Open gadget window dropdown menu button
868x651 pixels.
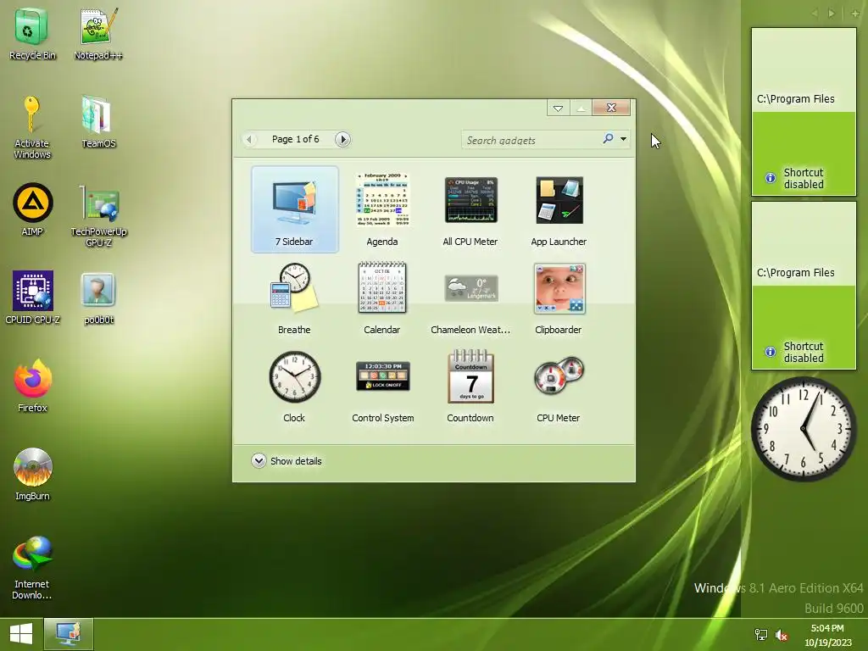558,108
